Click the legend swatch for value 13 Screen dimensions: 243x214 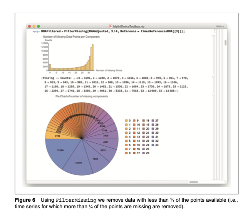pyautogui.click(x=134, y=137)
